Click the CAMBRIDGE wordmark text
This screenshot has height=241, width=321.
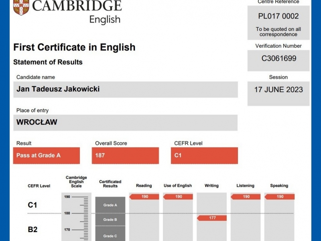coord(77,6)
